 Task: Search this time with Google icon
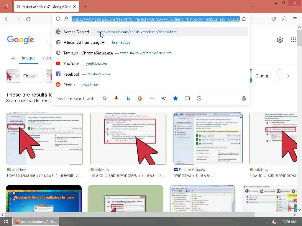point(105,98)
